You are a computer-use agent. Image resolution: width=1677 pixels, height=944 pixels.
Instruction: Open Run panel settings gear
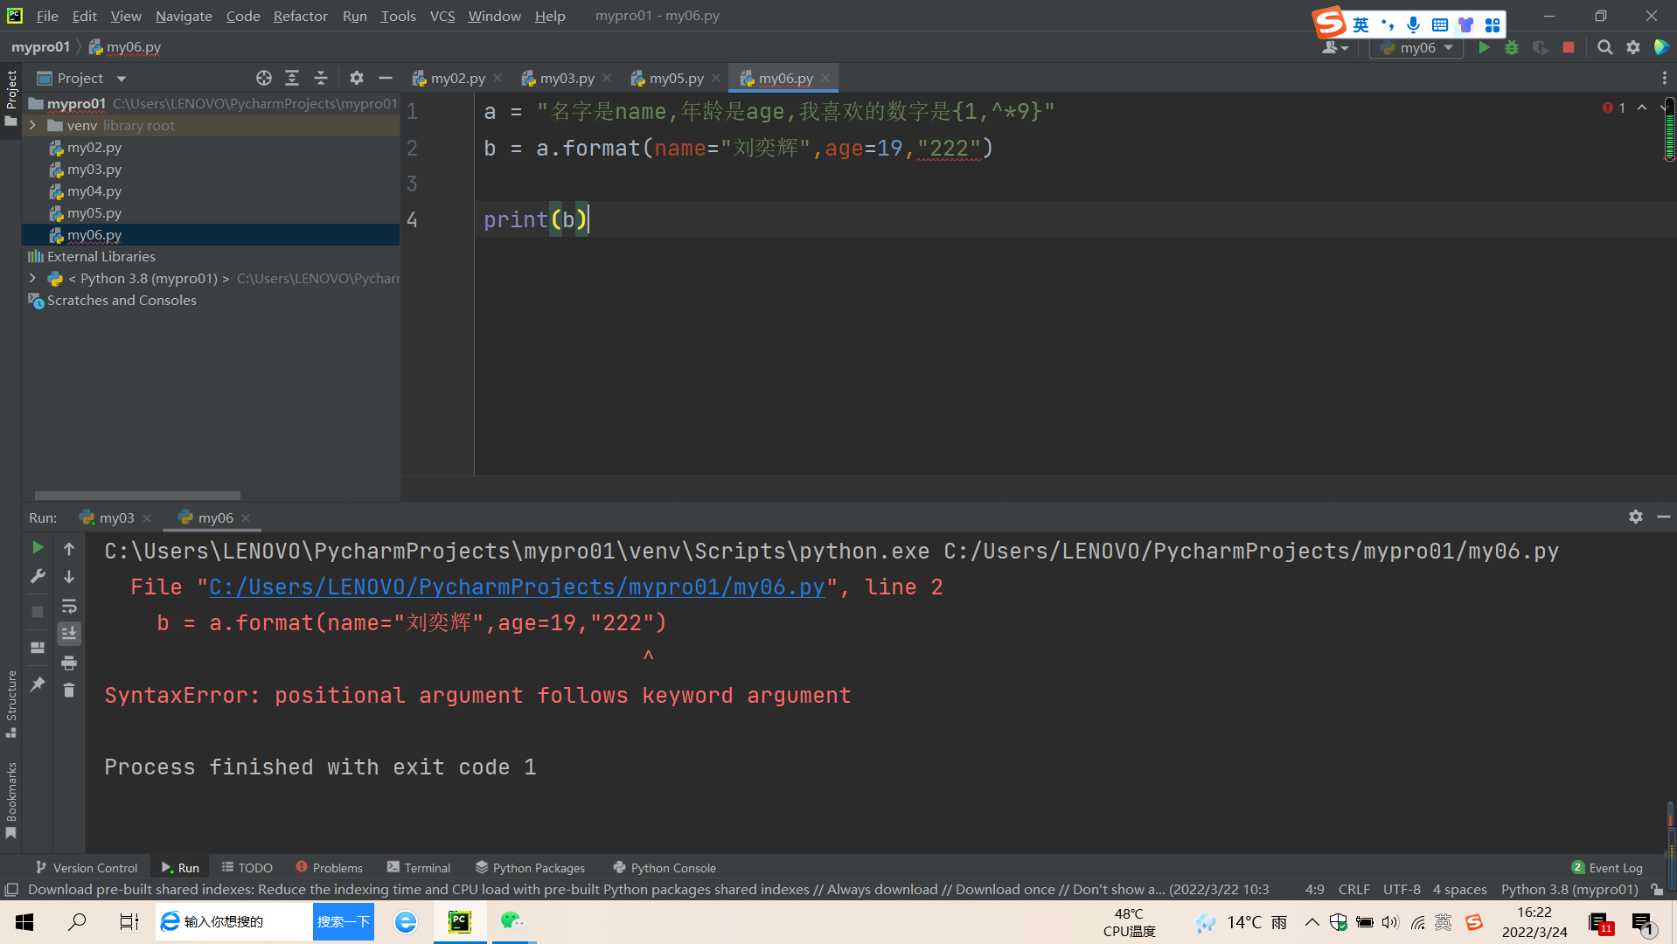[1636, 517]
